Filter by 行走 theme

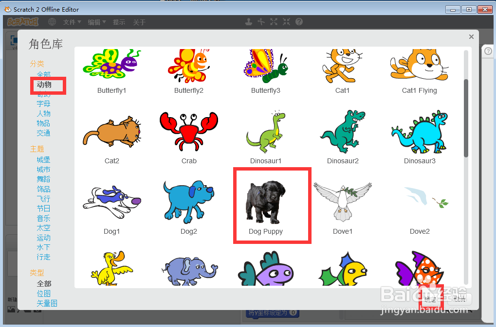44,257
